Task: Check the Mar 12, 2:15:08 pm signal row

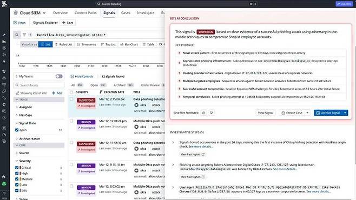Action: tap(71, 99)
